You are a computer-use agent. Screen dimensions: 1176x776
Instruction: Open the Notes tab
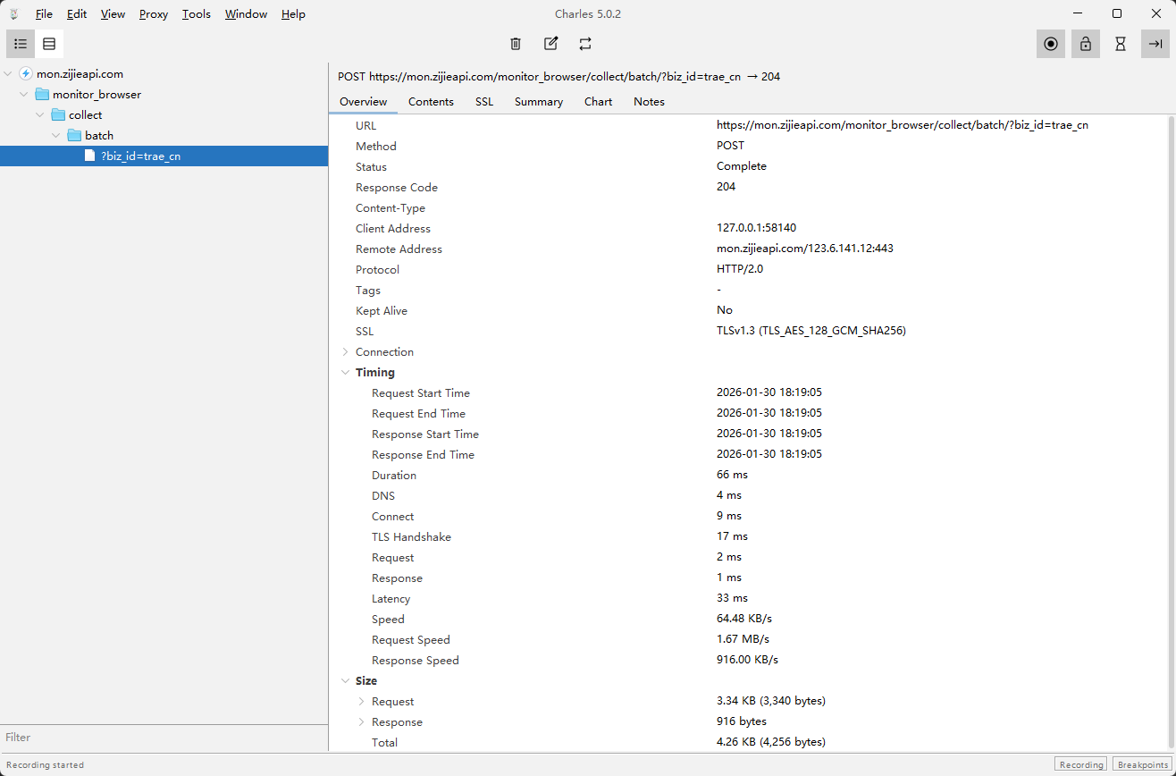click(x=650, y=102)
